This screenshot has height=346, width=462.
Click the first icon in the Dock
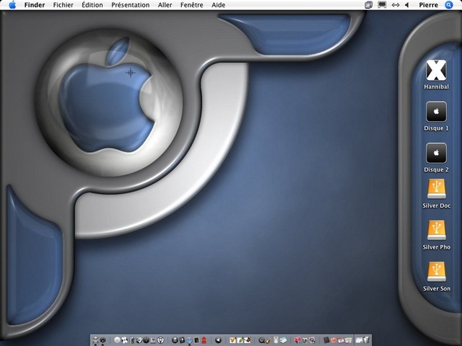click(95, 340)
